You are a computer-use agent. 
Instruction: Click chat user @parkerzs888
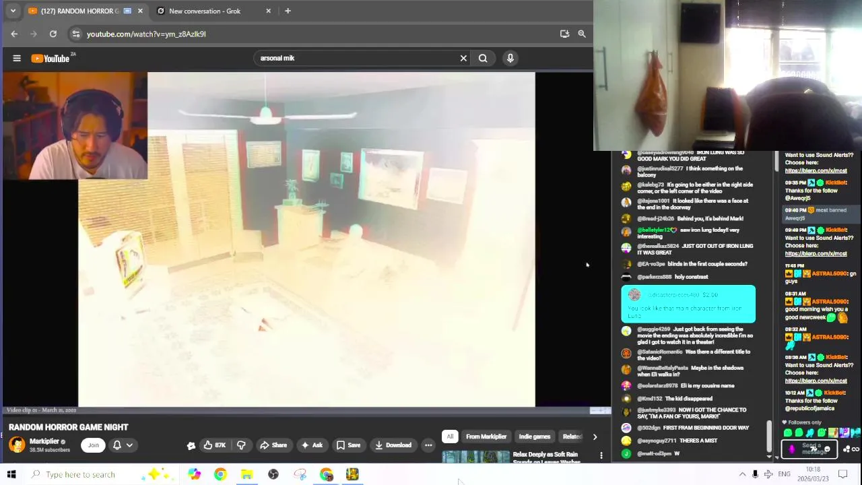[x=654, y=277]
